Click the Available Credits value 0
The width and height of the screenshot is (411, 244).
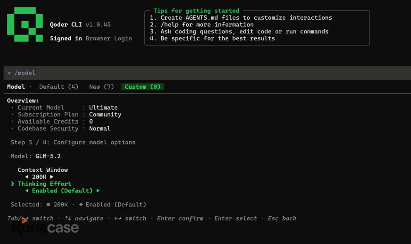[x=91, y=122]
